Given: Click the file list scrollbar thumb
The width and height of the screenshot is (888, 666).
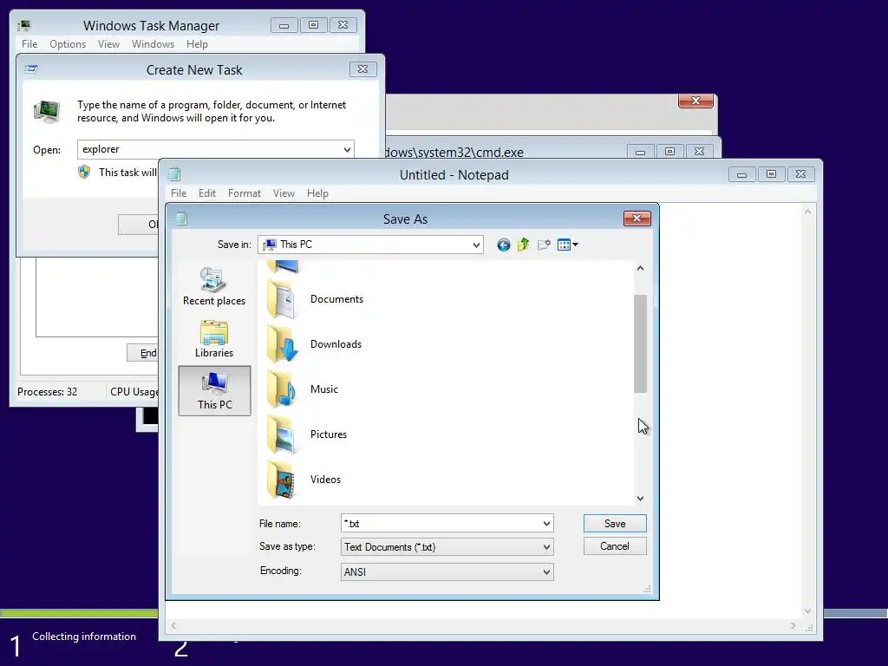Looking at the screenshot, I should 640,343.
